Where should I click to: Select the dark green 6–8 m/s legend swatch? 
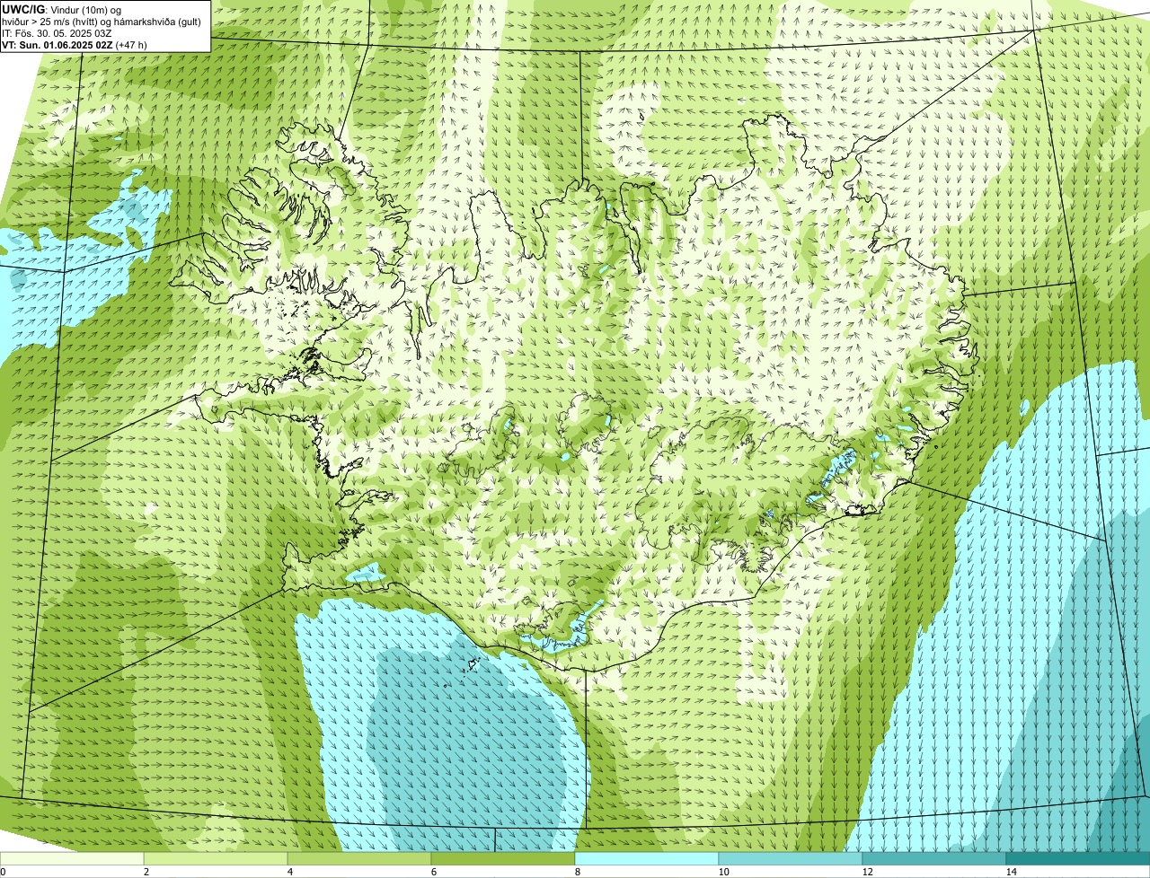coord(503,859)
